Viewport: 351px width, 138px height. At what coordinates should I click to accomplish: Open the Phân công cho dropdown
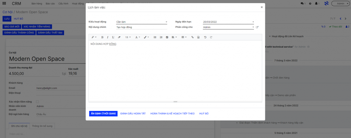(x=228, y=27)
